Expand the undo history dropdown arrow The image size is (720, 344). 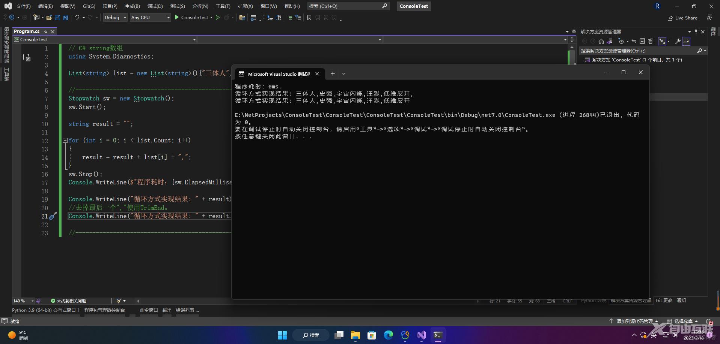[83, 18]
